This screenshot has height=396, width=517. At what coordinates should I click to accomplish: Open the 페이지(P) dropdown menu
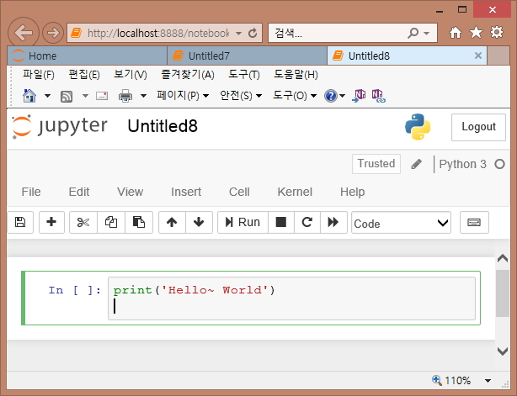pos(183,96)
